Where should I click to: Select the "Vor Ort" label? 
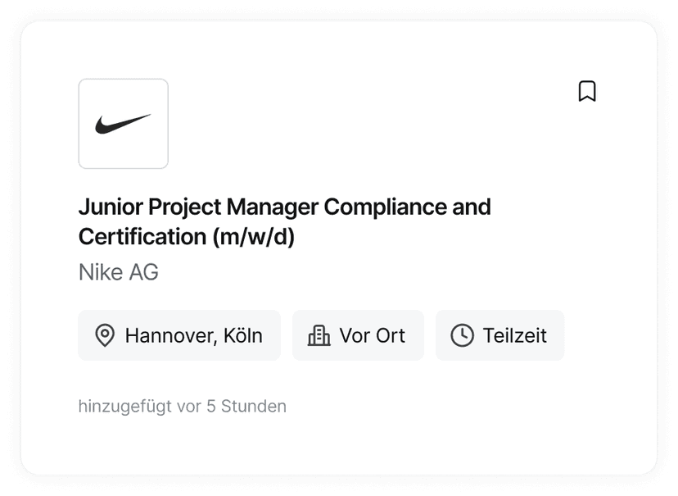(x=373, y=335)
